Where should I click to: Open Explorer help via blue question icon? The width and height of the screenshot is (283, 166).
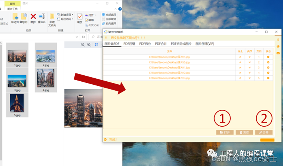tap(120, 9)
